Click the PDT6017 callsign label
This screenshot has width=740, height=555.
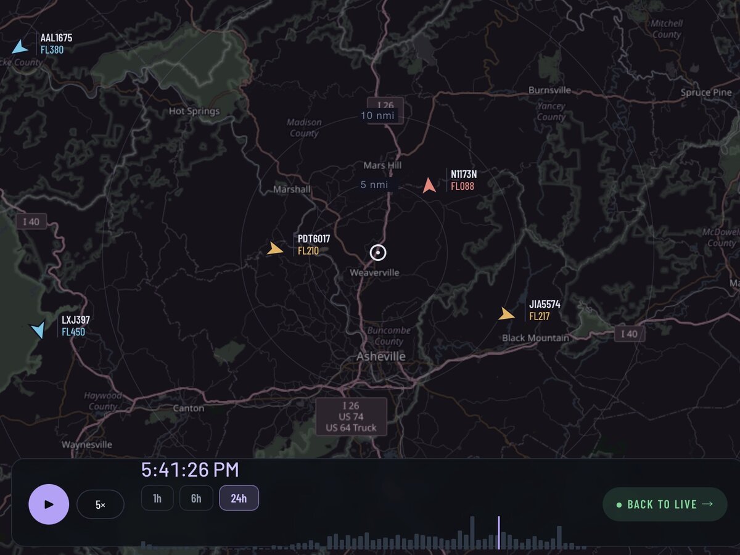[x=314, y=239]
